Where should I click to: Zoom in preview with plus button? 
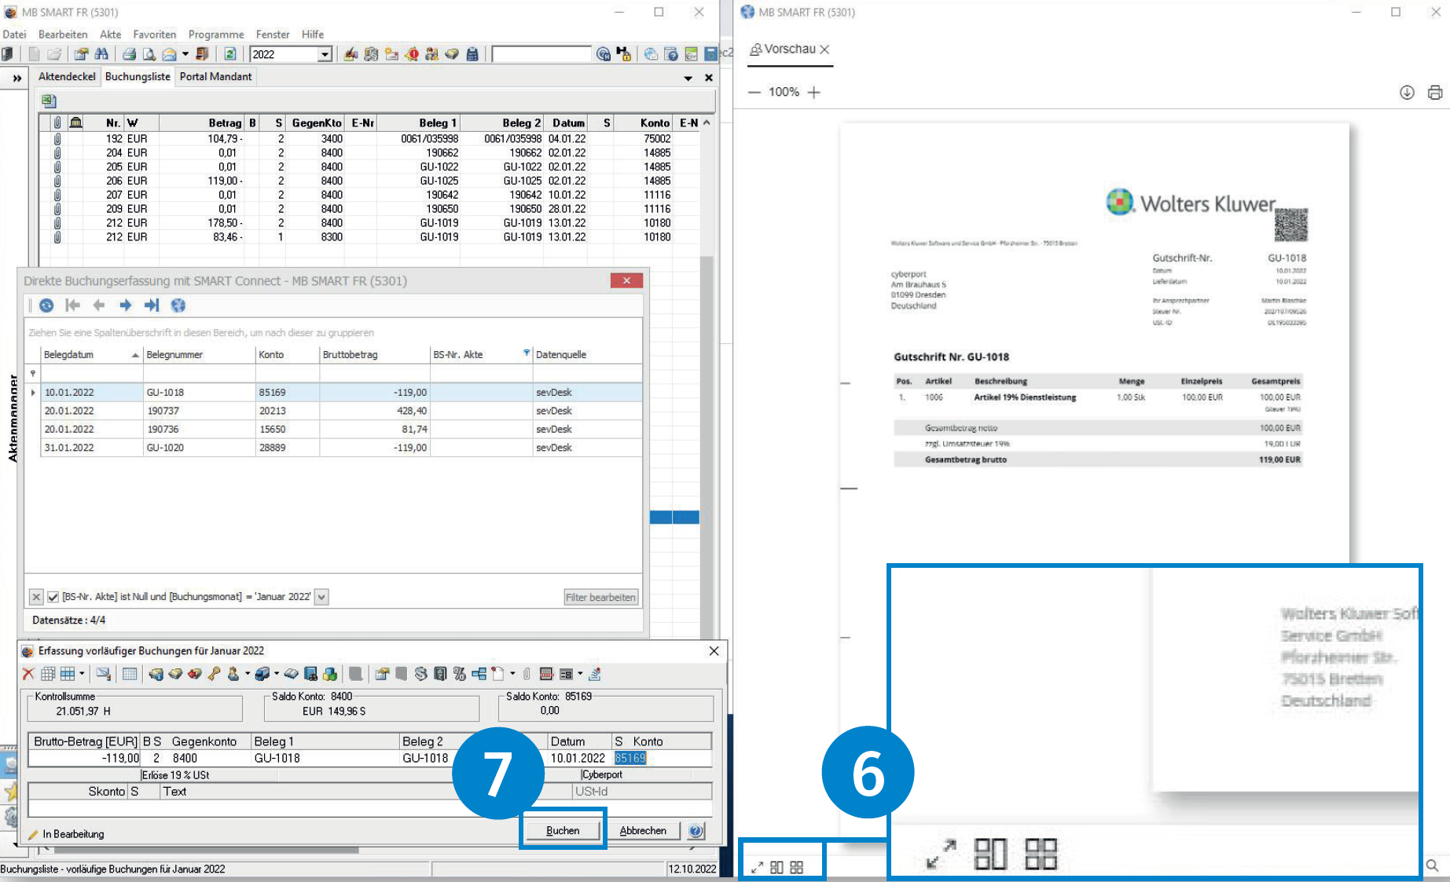coord(814,92)
